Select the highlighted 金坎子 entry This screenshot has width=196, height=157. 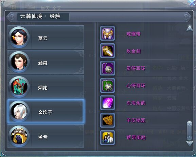pyautogui.click(x=46, y=111)
